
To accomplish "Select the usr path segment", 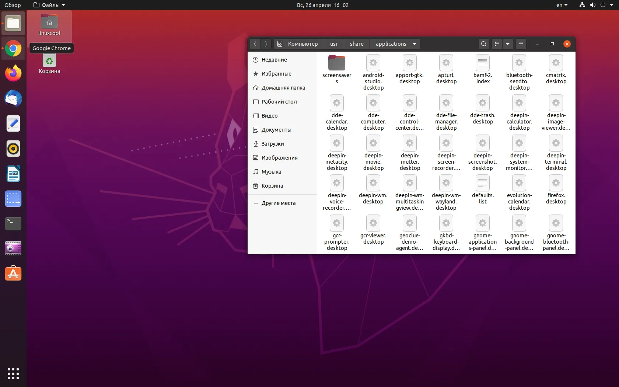I will coord(334,44).
